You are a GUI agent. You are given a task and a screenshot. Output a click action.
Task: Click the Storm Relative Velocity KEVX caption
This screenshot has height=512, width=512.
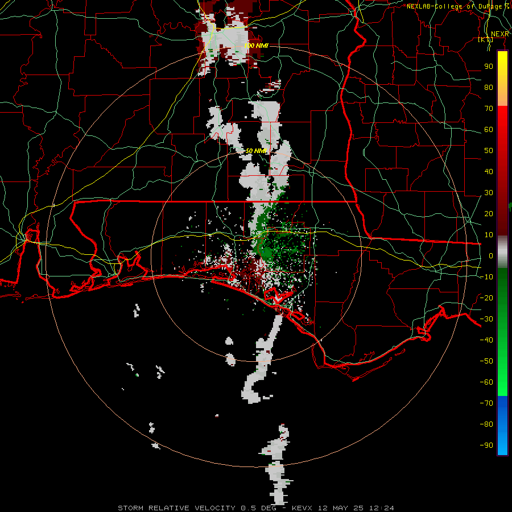tap(255, 508)
